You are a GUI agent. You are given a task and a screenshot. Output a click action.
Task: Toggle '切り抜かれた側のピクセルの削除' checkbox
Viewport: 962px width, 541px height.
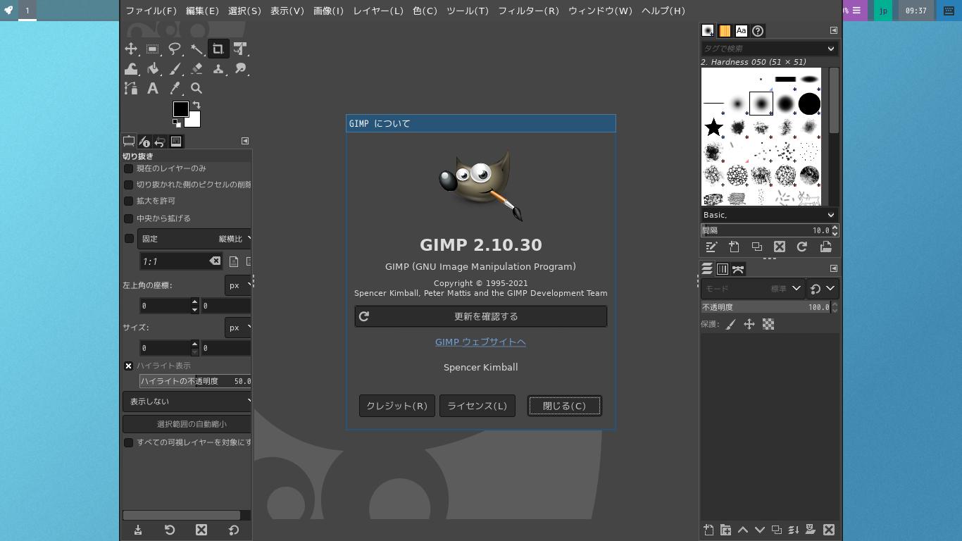click(x=128, y=185)
